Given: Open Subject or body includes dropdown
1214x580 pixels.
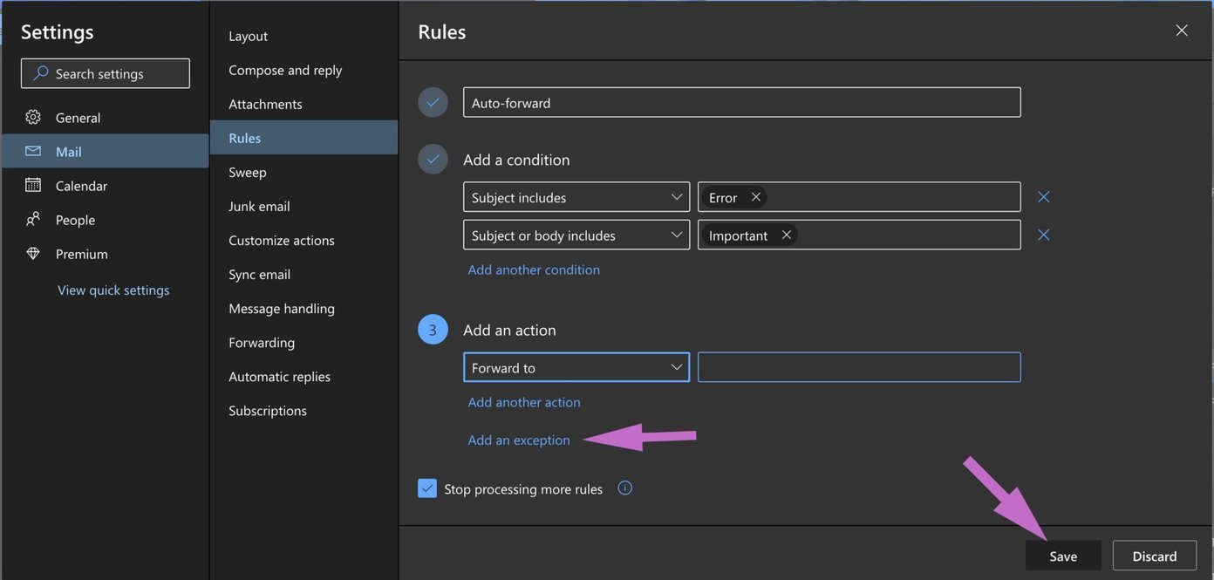Looking at the screenshot, I should coord(576,235).
